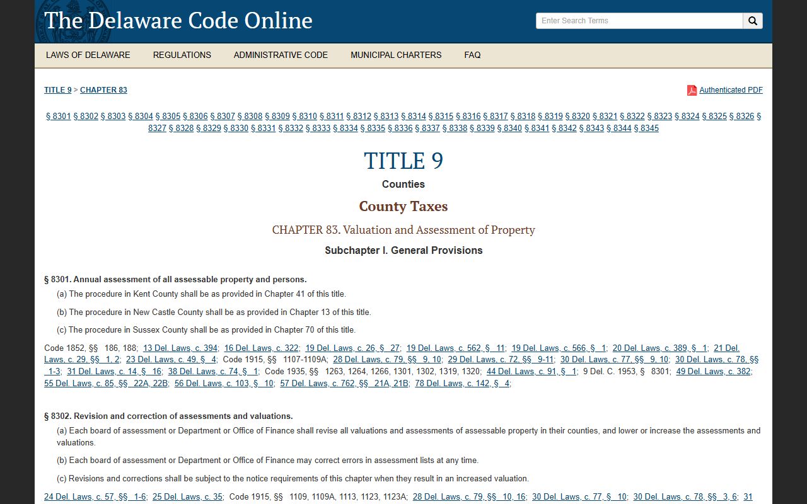Open the Laws of Delaware menu
Screen dimensions: 807x504
coord(88,55)
